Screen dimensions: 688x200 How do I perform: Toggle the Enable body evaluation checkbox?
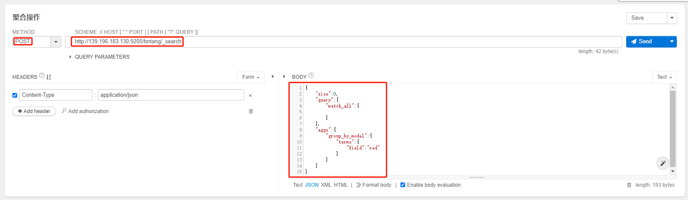click(x=403, y=185)
